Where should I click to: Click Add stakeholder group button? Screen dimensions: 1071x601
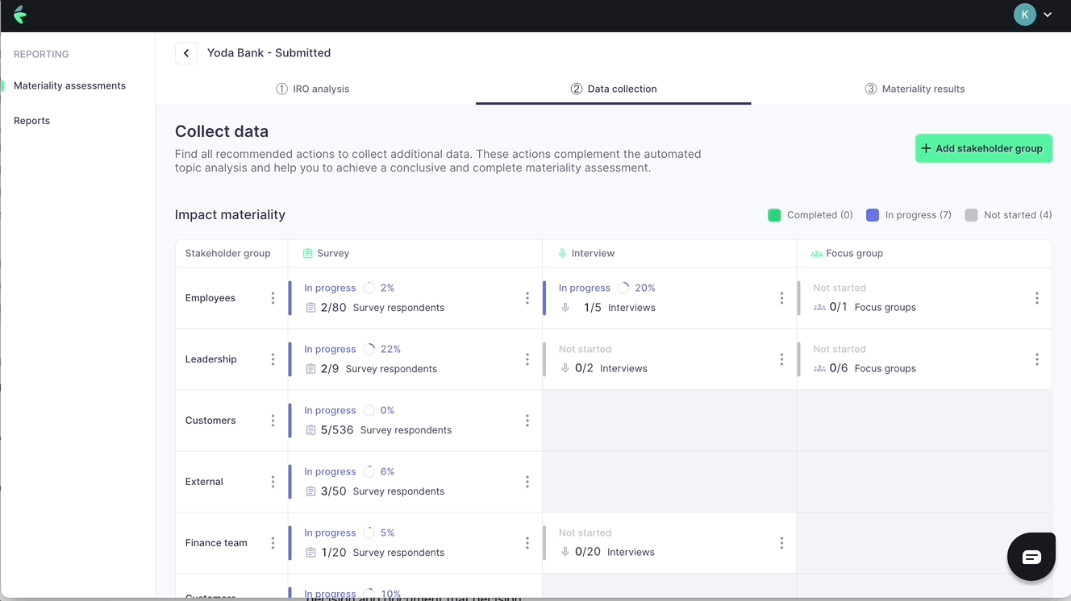point(983,148)
